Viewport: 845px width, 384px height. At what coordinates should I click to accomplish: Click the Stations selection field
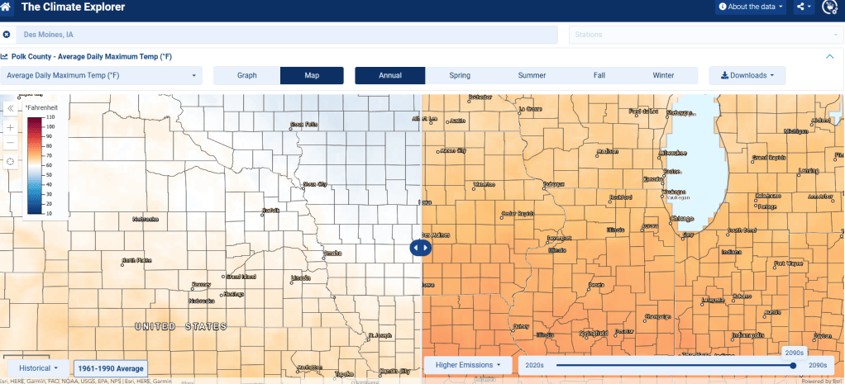coord(702,35)
